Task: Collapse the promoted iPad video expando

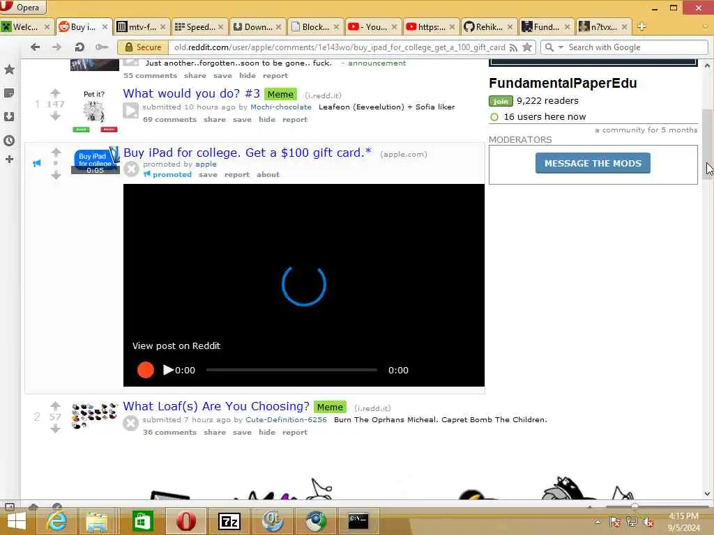Action: point(131,169)
